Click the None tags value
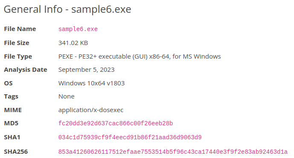 pos(67,96)
